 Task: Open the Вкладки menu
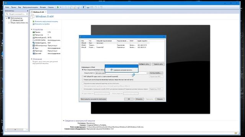(43, 7)
